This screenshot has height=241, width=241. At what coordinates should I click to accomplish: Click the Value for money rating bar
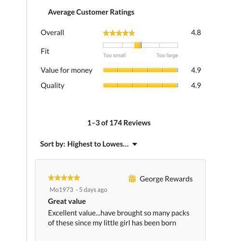(141, 70)
